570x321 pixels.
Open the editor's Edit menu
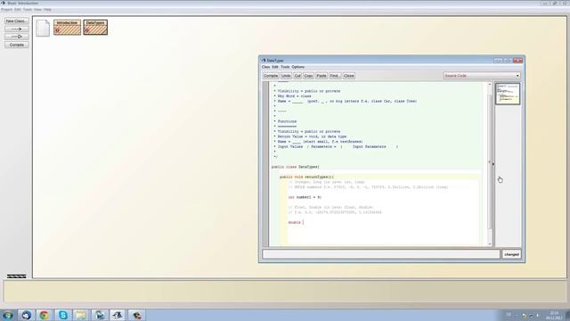(275, 67)
